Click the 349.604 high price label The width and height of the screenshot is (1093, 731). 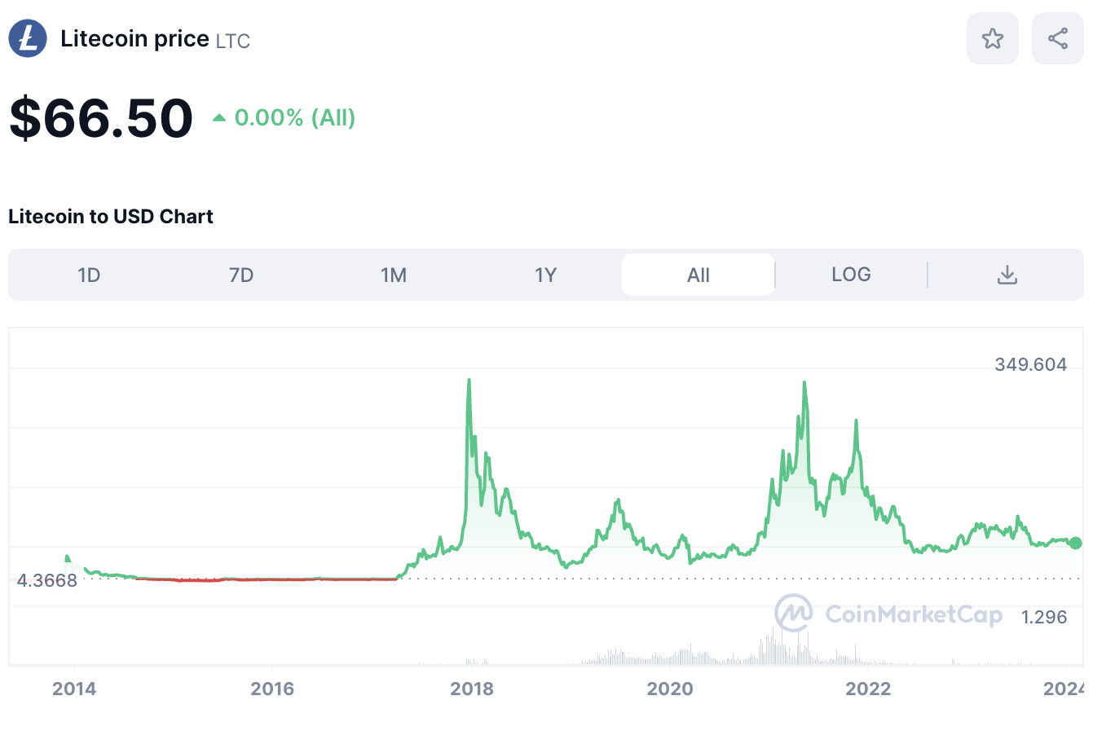tap(1030, 364)
